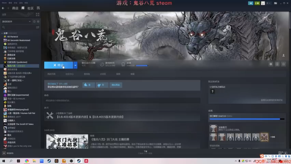
Task: Open advanced filter sliders icon beside search
Action: pyautogui.click(x=37, y=27)
